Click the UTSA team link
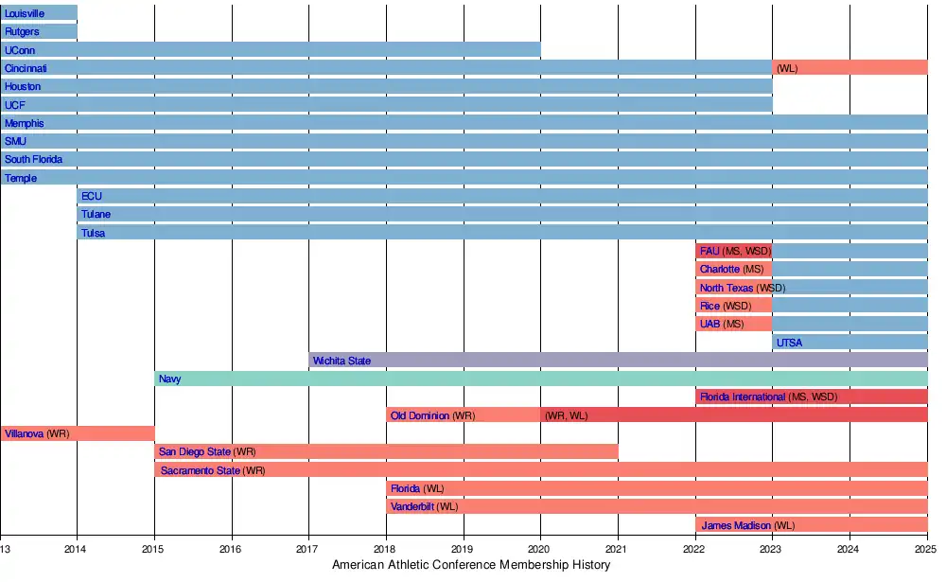The image size is (946, 582). tap(790, 343)
